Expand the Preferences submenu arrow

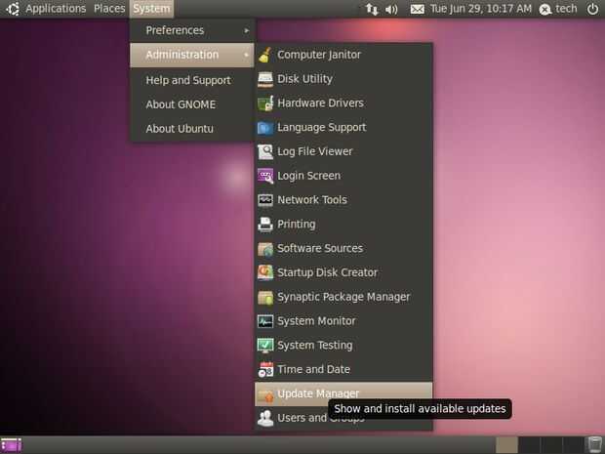point(247,30)
